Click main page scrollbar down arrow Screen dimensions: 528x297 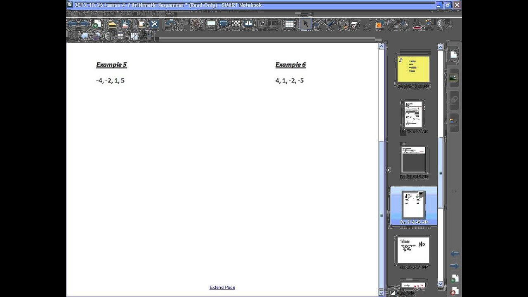(381, 292)
